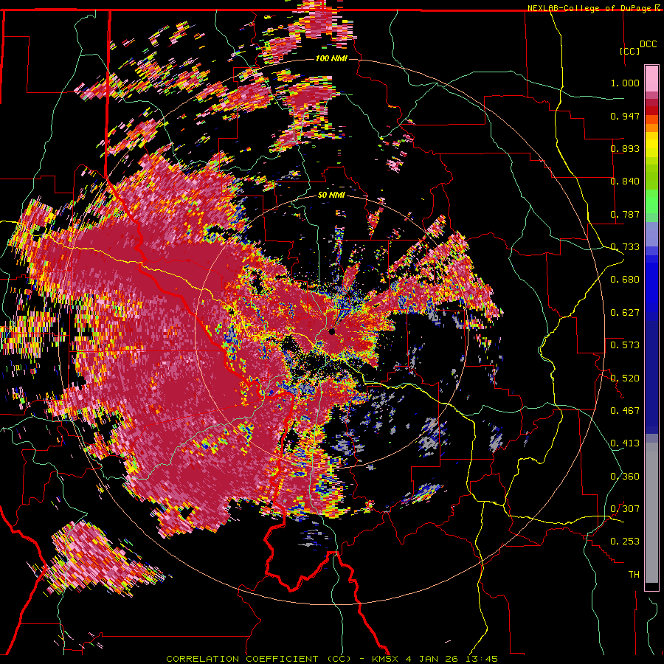Viewport: 664px width, 664px height.
Task: Click the 0.307 legend value
Action: point(625,509)
